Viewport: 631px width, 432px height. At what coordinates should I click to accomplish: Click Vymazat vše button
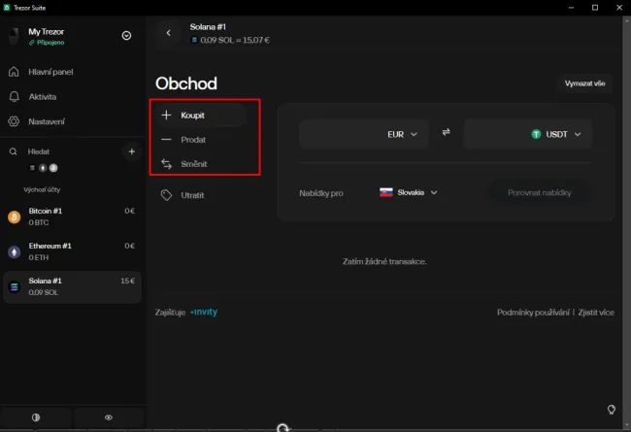584,83
